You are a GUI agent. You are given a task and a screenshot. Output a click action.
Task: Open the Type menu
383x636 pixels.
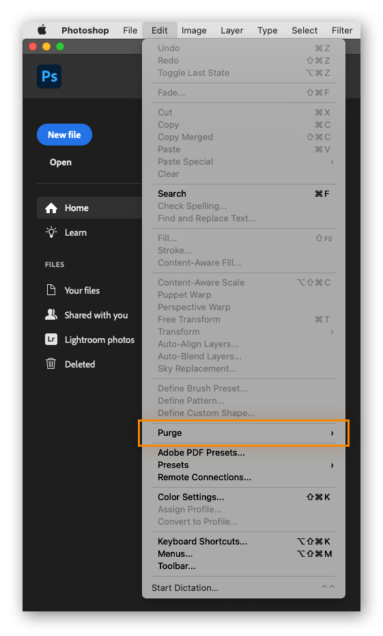(268, 31)
